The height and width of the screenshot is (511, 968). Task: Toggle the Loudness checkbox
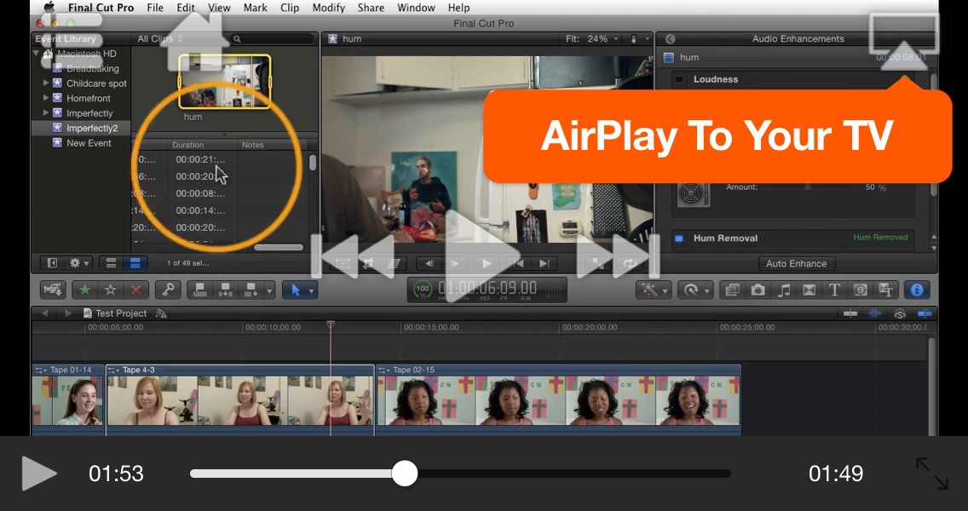(679, 79)
